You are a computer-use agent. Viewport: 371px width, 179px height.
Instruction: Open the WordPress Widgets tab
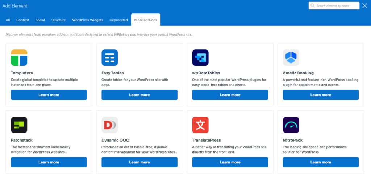coord(88,20)
